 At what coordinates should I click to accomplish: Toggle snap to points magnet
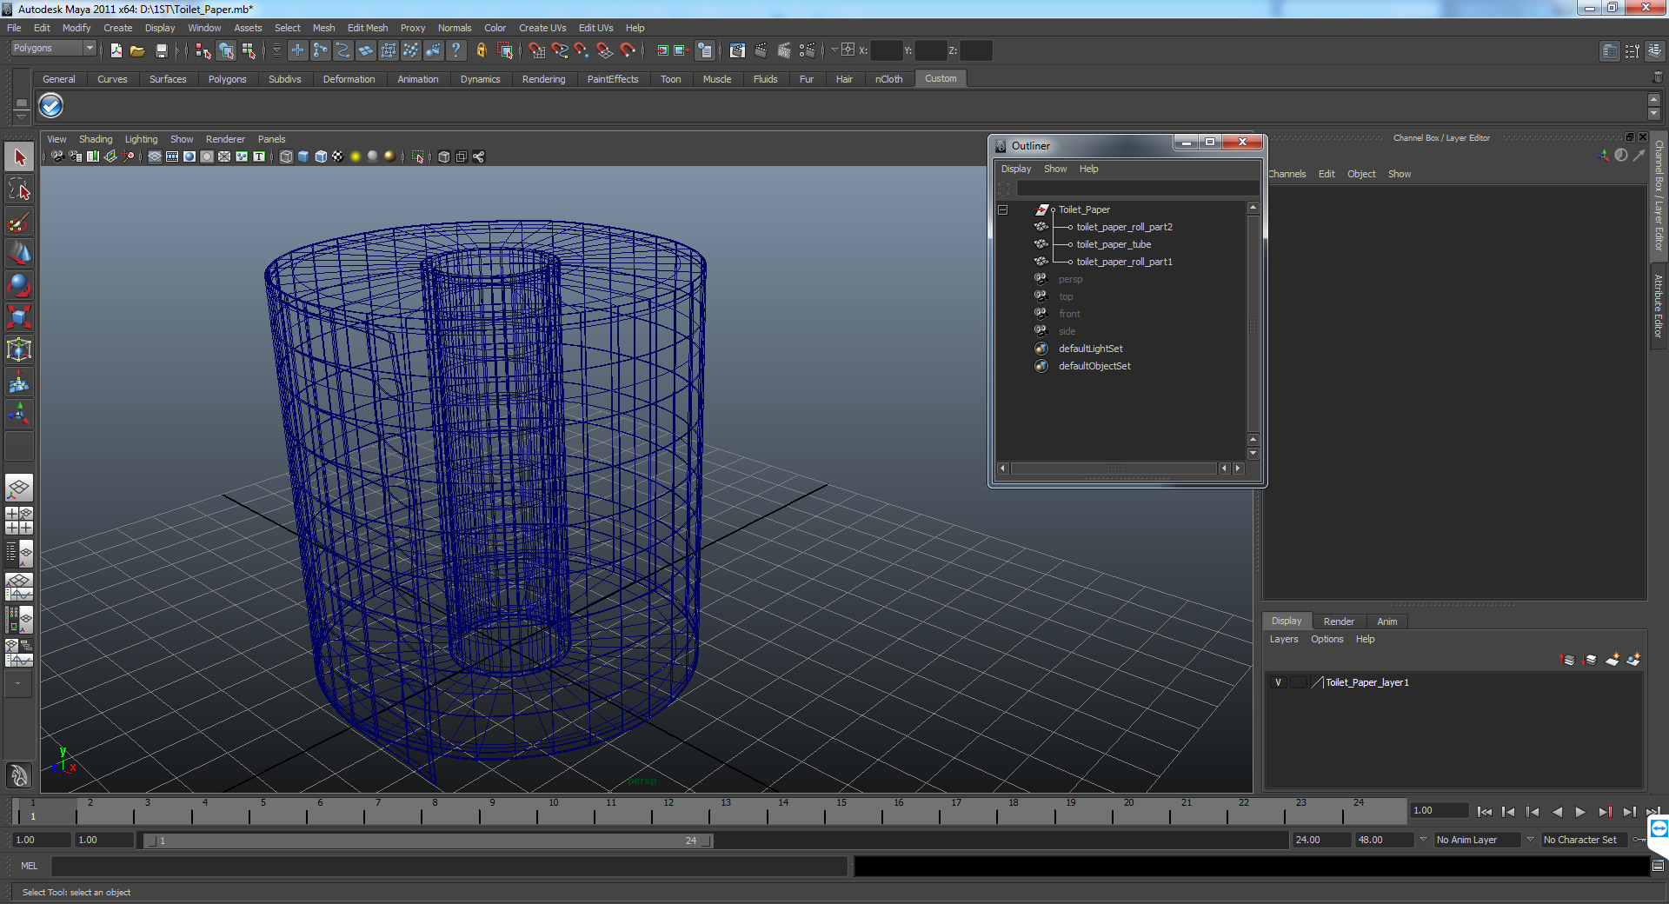(582, 50)
